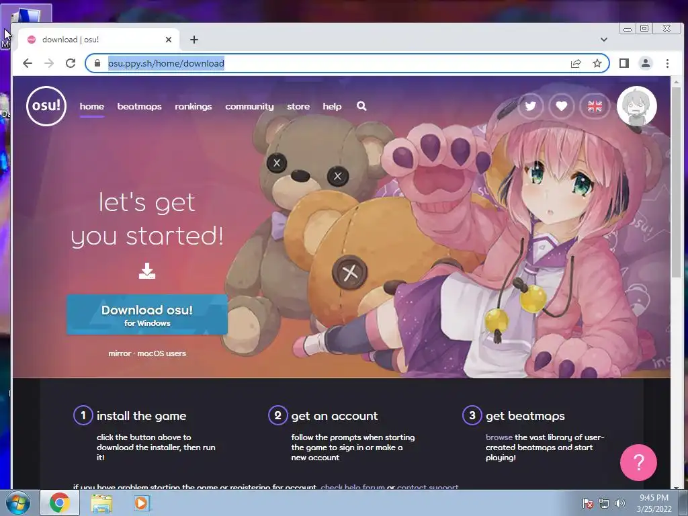The image size is (688, 516).
Task: Click step 1 'install the game' heading
Action: coord(141,416)
